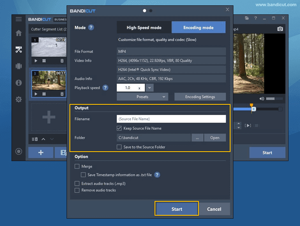300x226 pixels.
Task: Click Start in the main window
Action: point(267,152)
